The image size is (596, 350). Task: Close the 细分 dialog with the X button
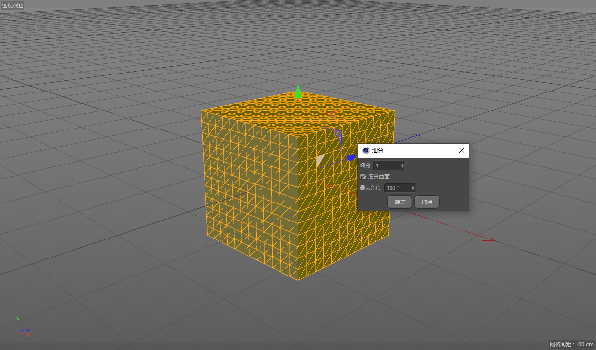pos(462,151)
